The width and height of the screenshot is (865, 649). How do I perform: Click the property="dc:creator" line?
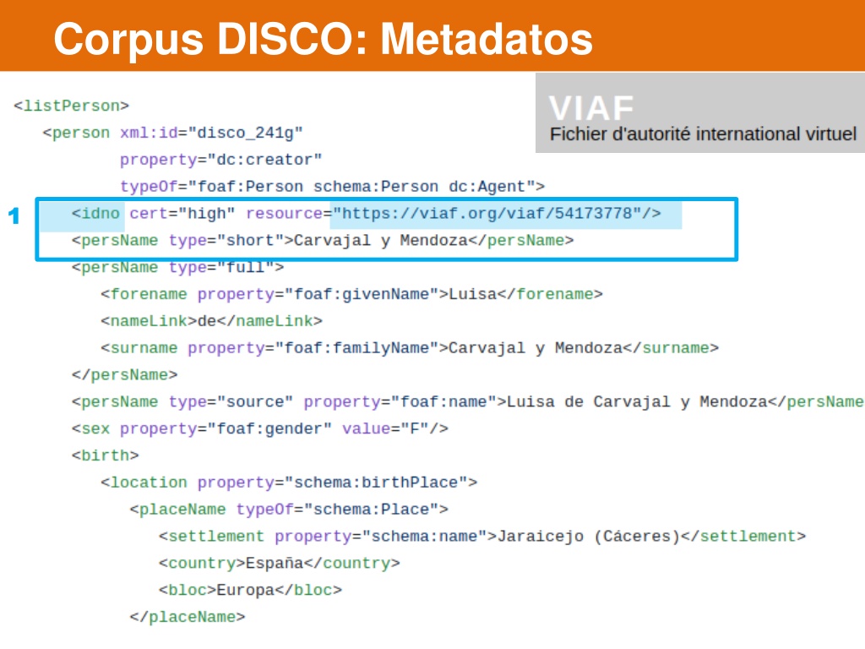[220, 160]
